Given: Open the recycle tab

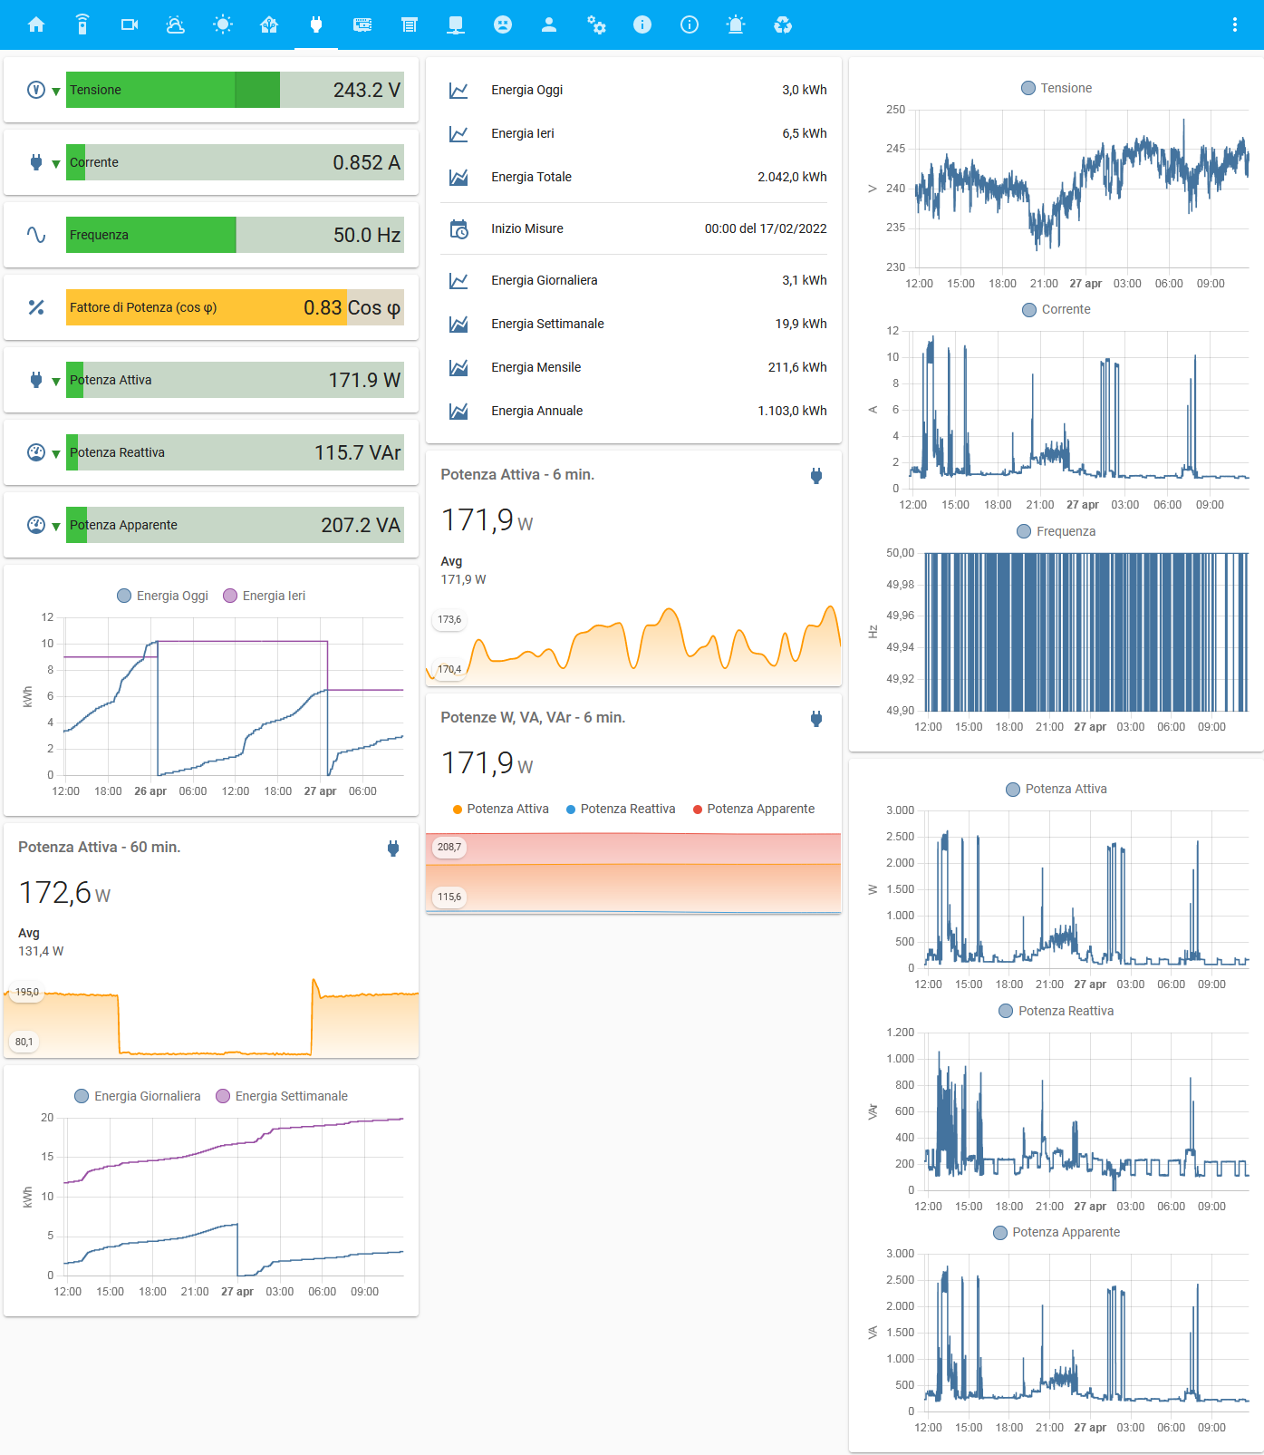Looking at the screenshot, I should click(783, 24).
